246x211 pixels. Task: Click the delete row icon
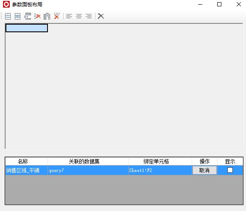[x=37, y=16]
